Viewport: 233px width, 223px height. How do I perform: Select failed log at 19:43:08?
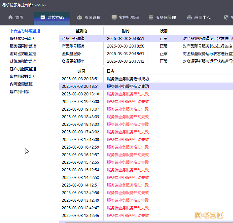146,102
